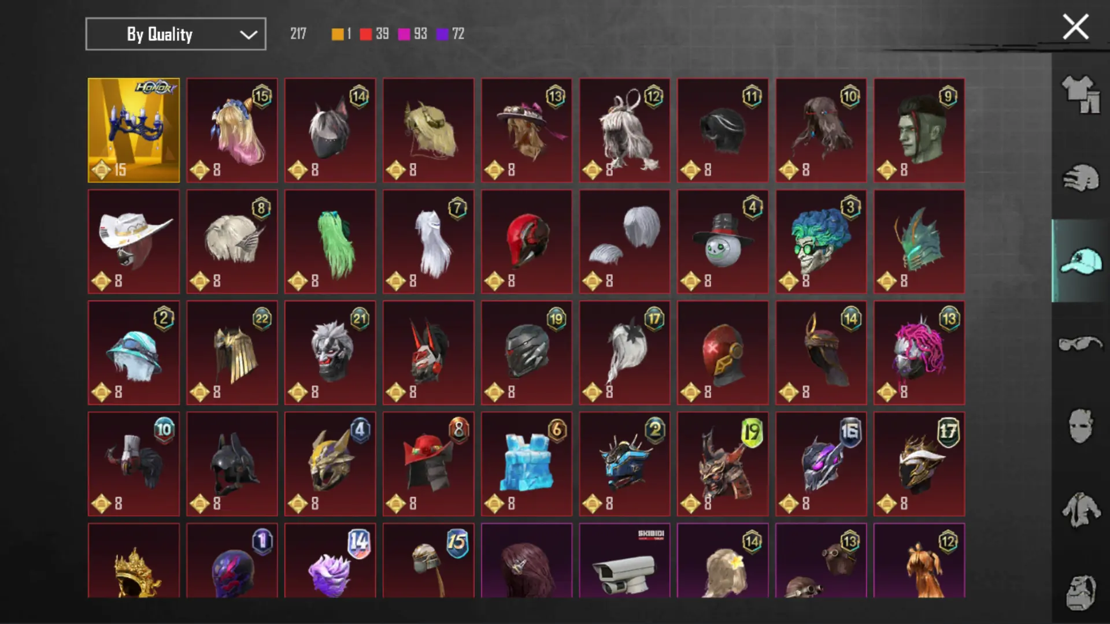Close the inventory screen with X
Viewport: 1110px width, 624px height.
pyautogui.click(x=1075, y=27)
